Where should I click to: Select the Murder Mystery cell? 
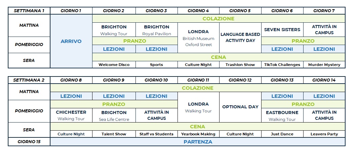pos(324,65)
